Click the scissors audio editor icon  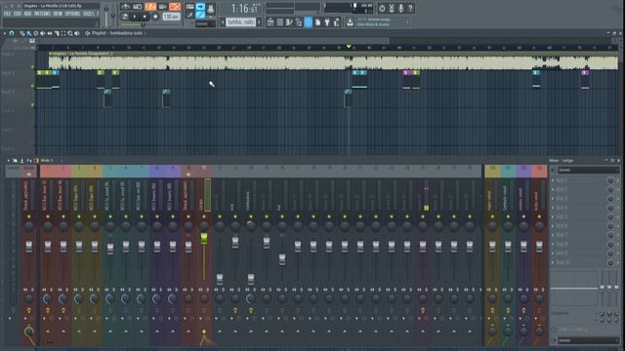coord(392,8)
